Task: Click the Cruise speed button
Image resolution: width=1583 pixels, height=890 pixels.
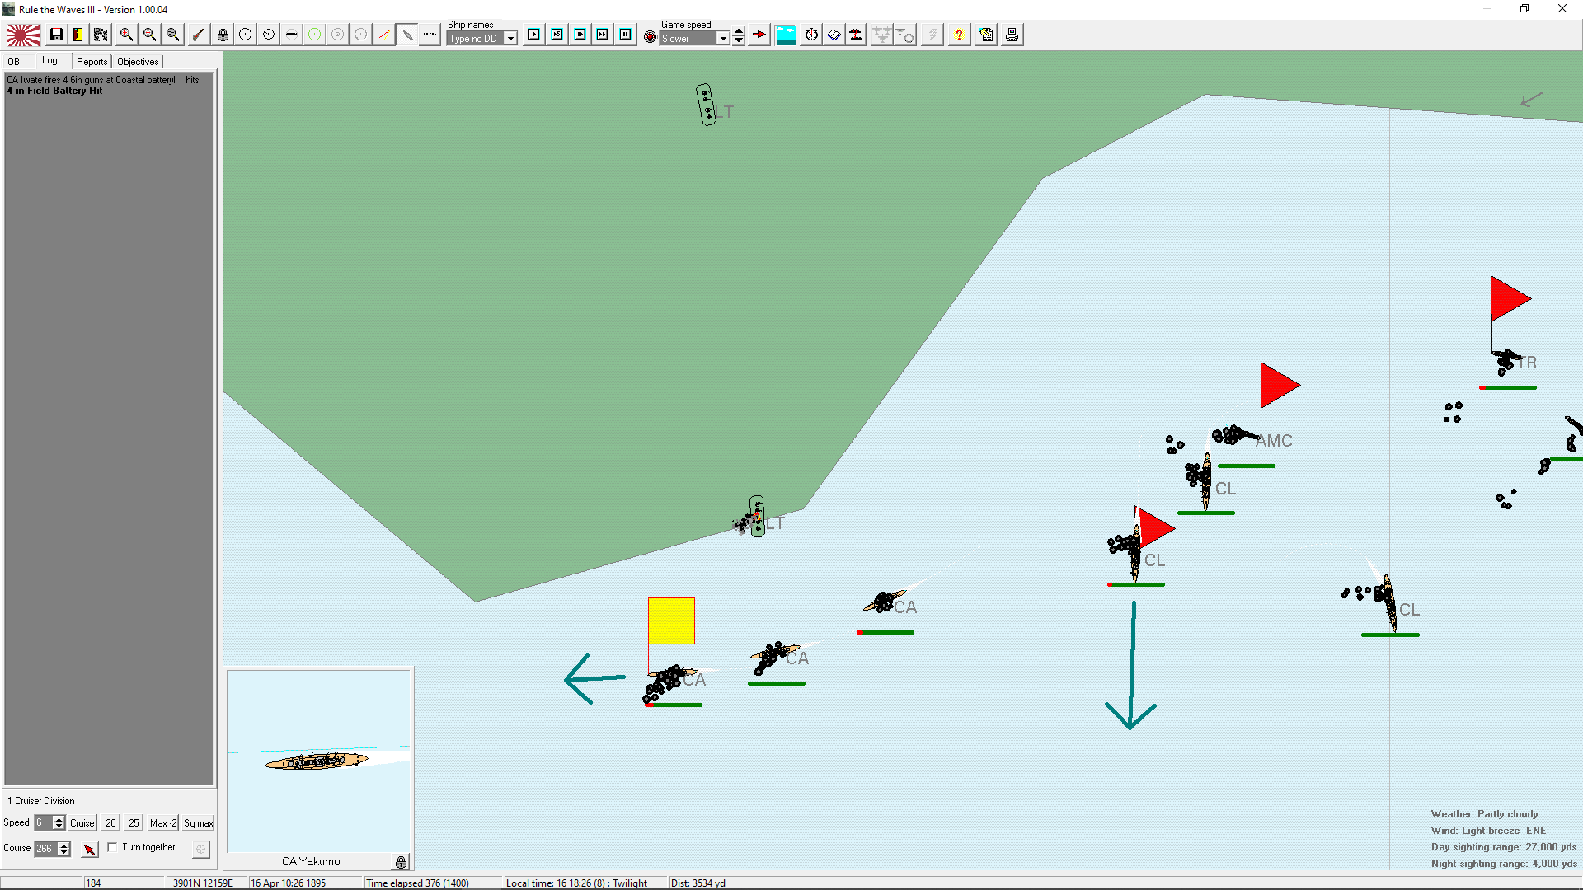Action: (82, 823)
